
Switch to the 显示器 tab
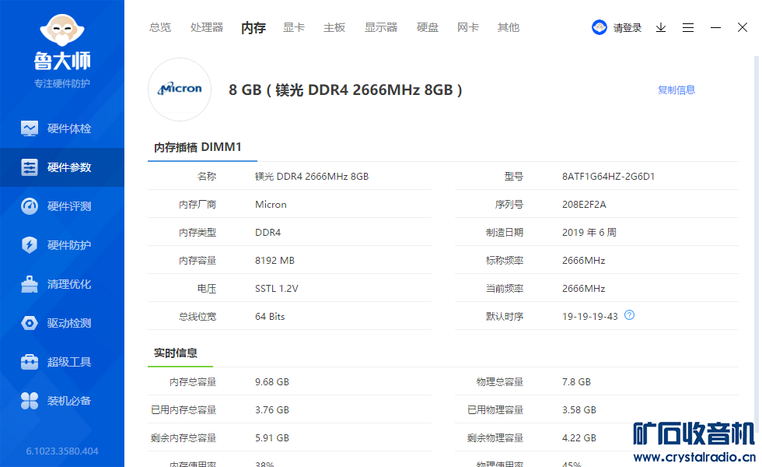(381, 28)
